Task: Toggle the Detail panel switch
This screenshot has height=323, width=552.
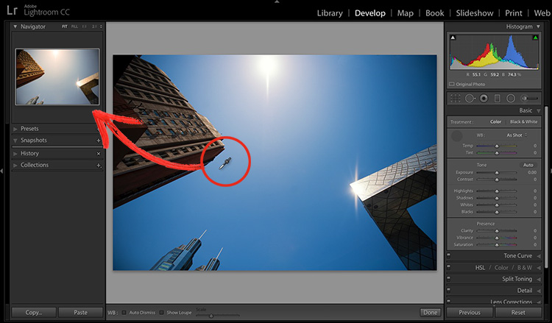Action: point(449,291)
